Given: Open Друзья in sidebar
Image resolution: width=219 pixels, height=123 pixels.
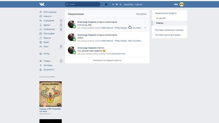Looking at the screenshot, I should coord(47,25).
